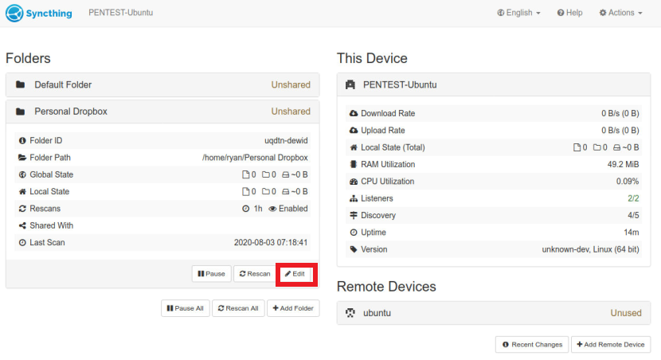Click the CPU Utilization gauge icon

(354, 182)
